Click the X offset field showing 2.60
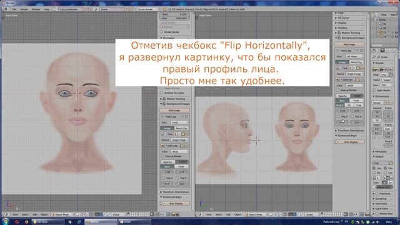The width and height of the screenshot is (400, 225). (167, 172)
